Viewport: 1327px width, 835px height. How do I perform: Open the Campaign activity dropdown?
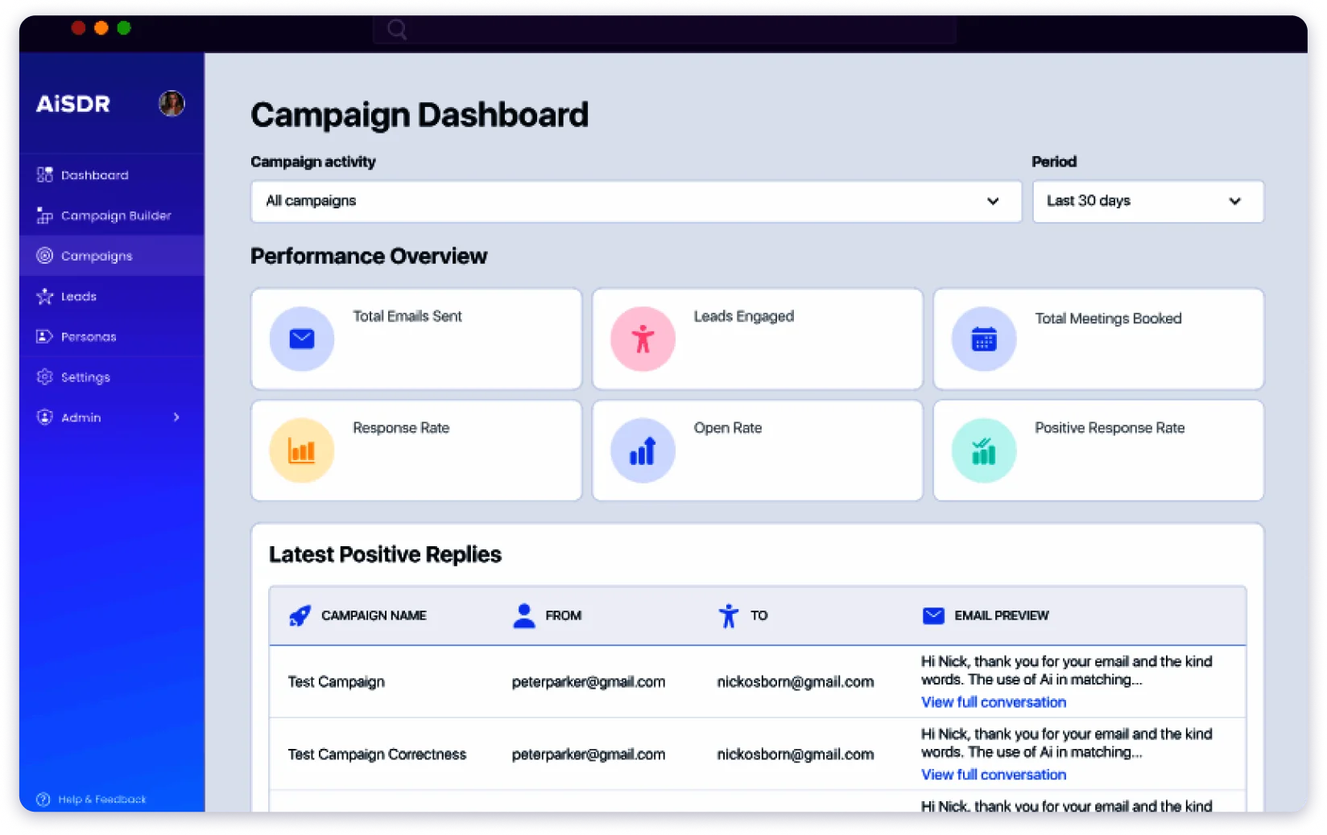[x=636, y=201]
